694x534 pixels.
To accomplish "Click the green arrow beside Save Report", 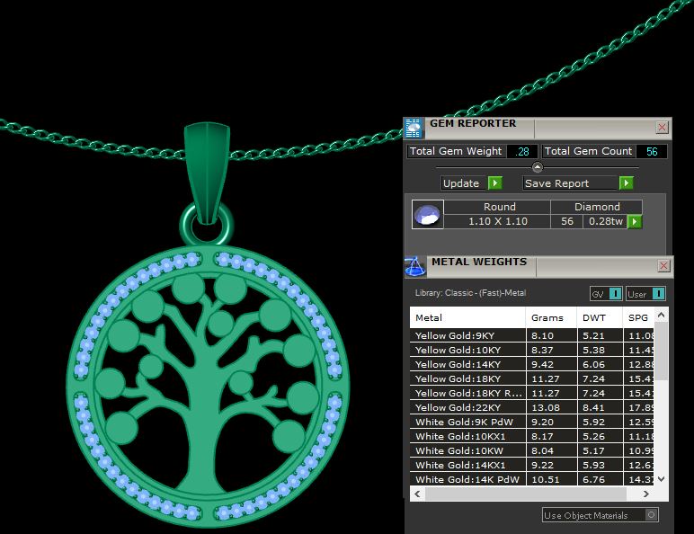I will click(626, 182).
